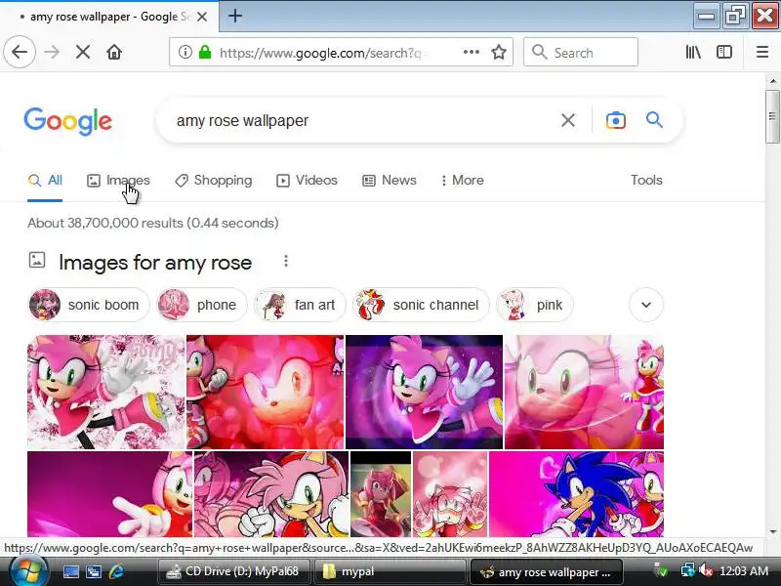The height and width of the screenshot is (586, 781).
Task: Click the scrollbar down arrow
Action: click(x=772, y=531)
